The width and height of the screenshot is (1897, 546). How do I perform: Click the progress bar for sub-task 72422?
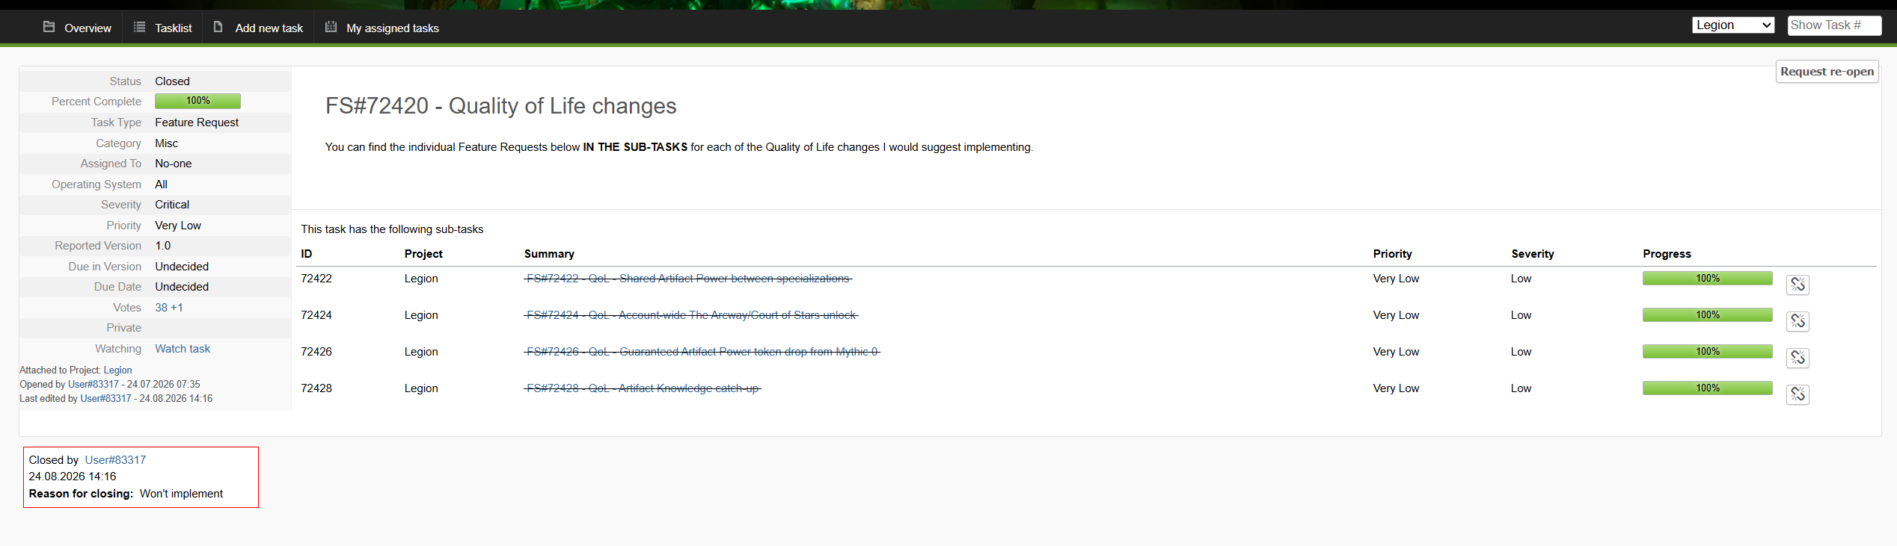(1708, 279)
